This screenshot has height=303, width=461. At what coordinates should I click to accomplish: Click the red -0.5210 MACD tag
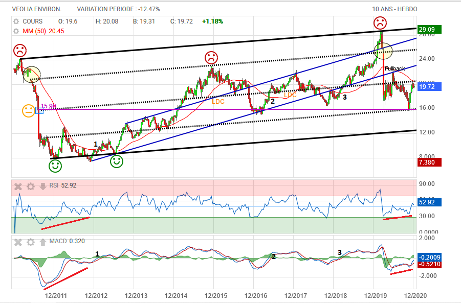pyautogui.click(x=430, y=264)
